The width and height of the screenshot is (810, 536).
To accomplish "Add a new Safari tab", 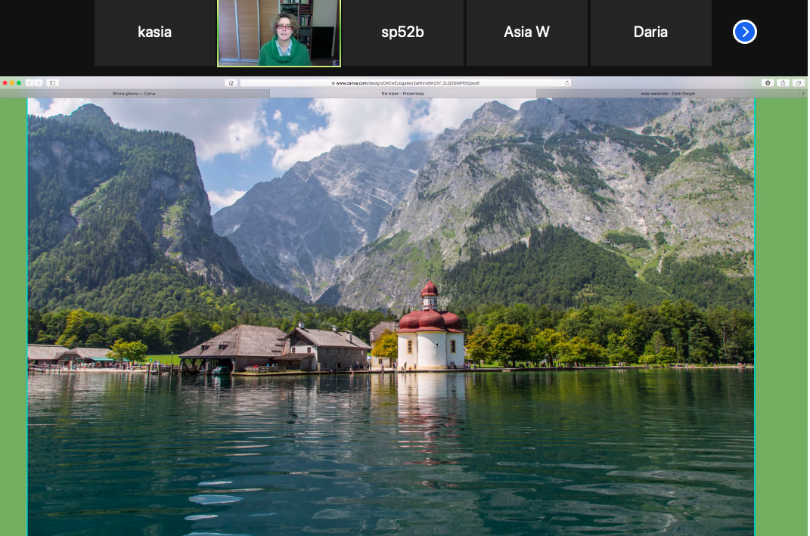I will (x=804, y=94).
